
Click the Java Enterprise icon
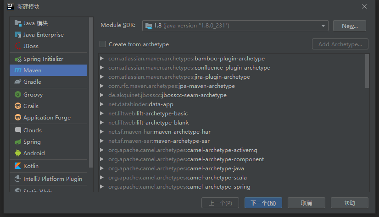tap(18, 35)
